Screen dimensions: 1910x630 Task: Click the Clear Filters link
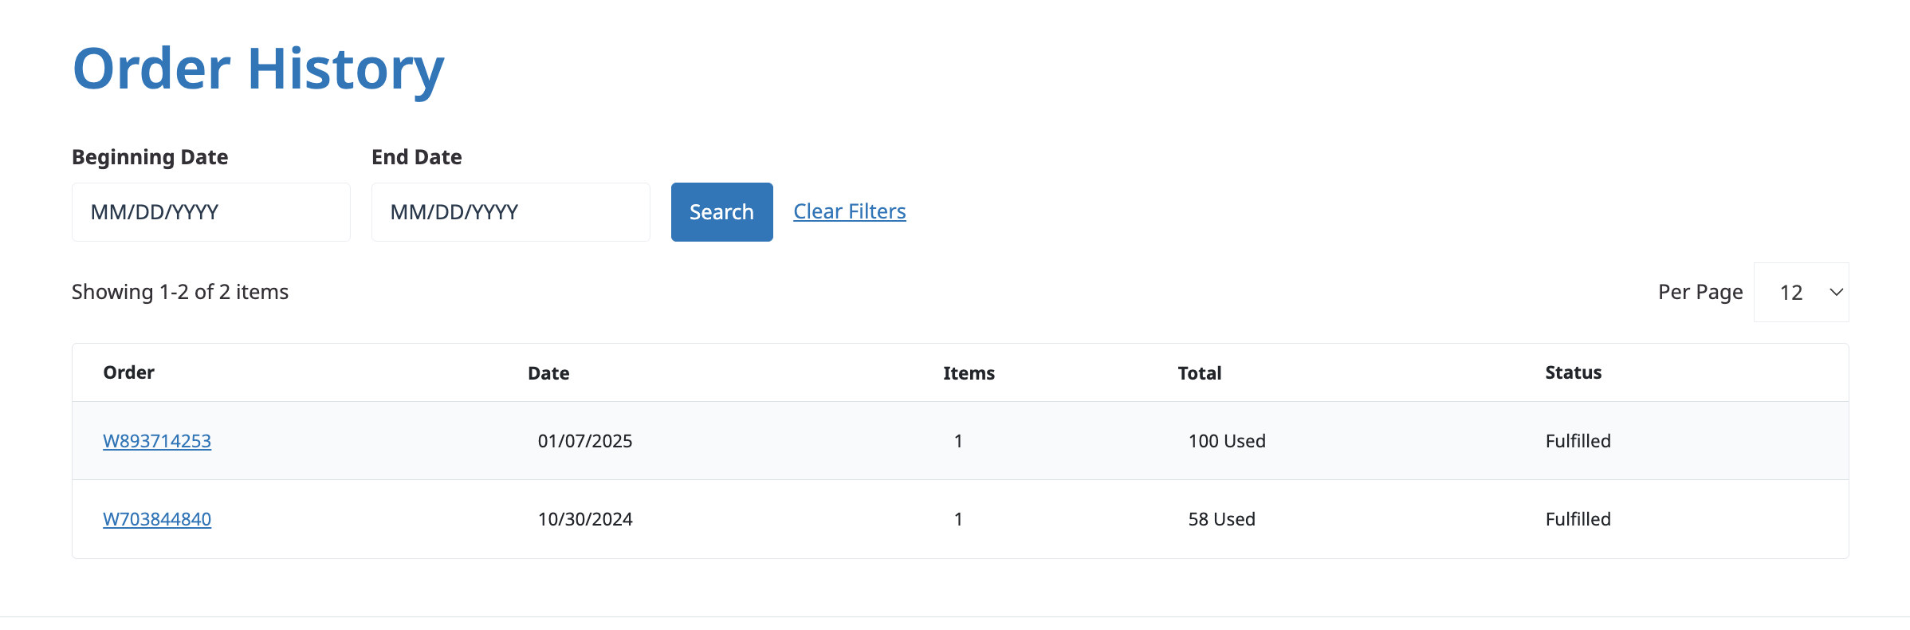click(849, 211)
